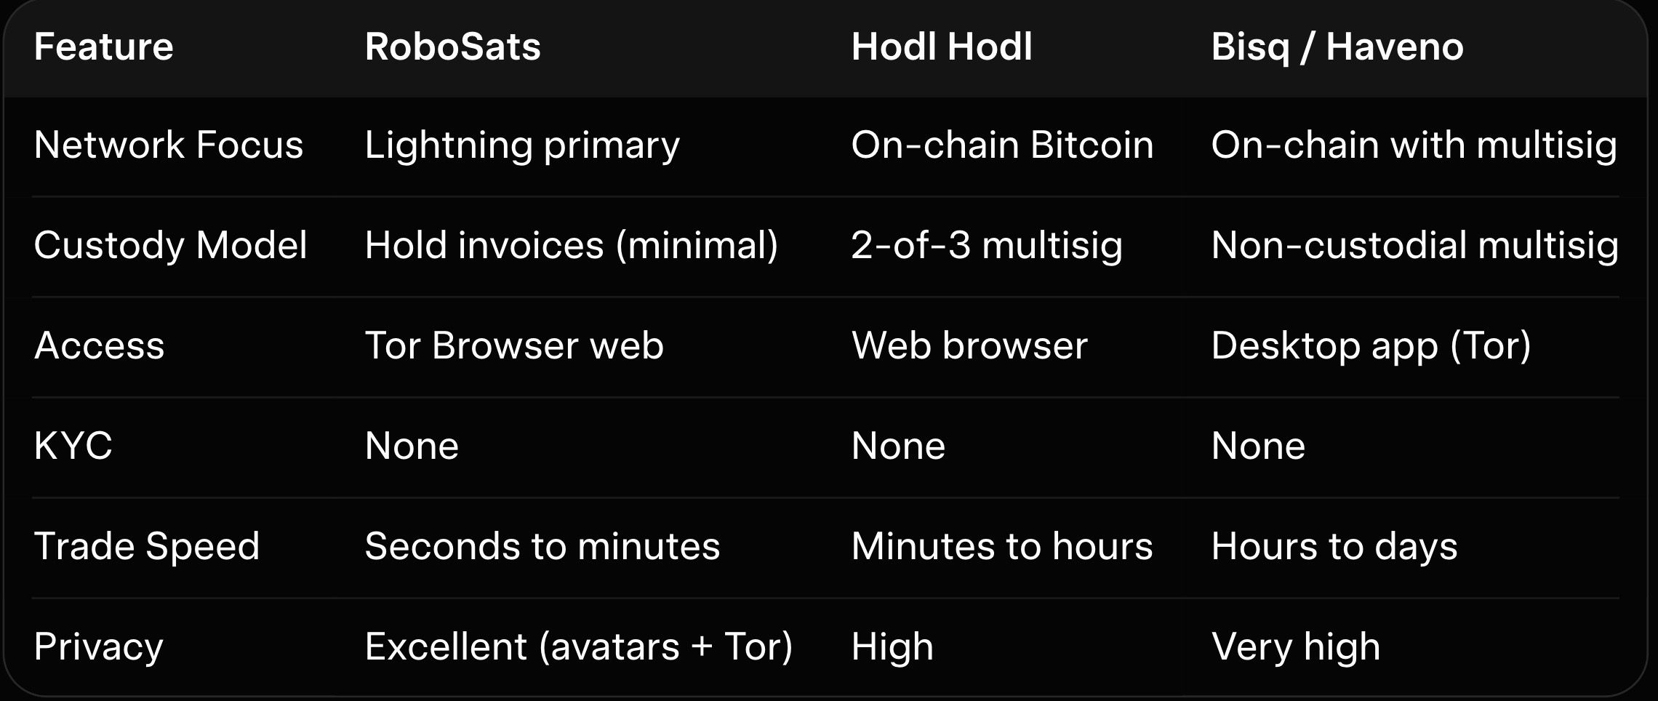Click the Seconds to minutes cell
This screenshot has height=701, width=1658.
pos(542,546)
